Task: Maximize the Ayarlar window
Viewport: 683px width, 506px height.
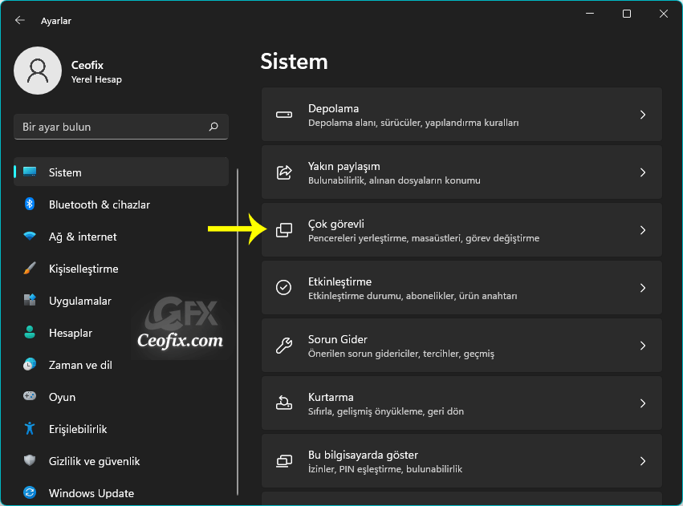Action: 626,14
